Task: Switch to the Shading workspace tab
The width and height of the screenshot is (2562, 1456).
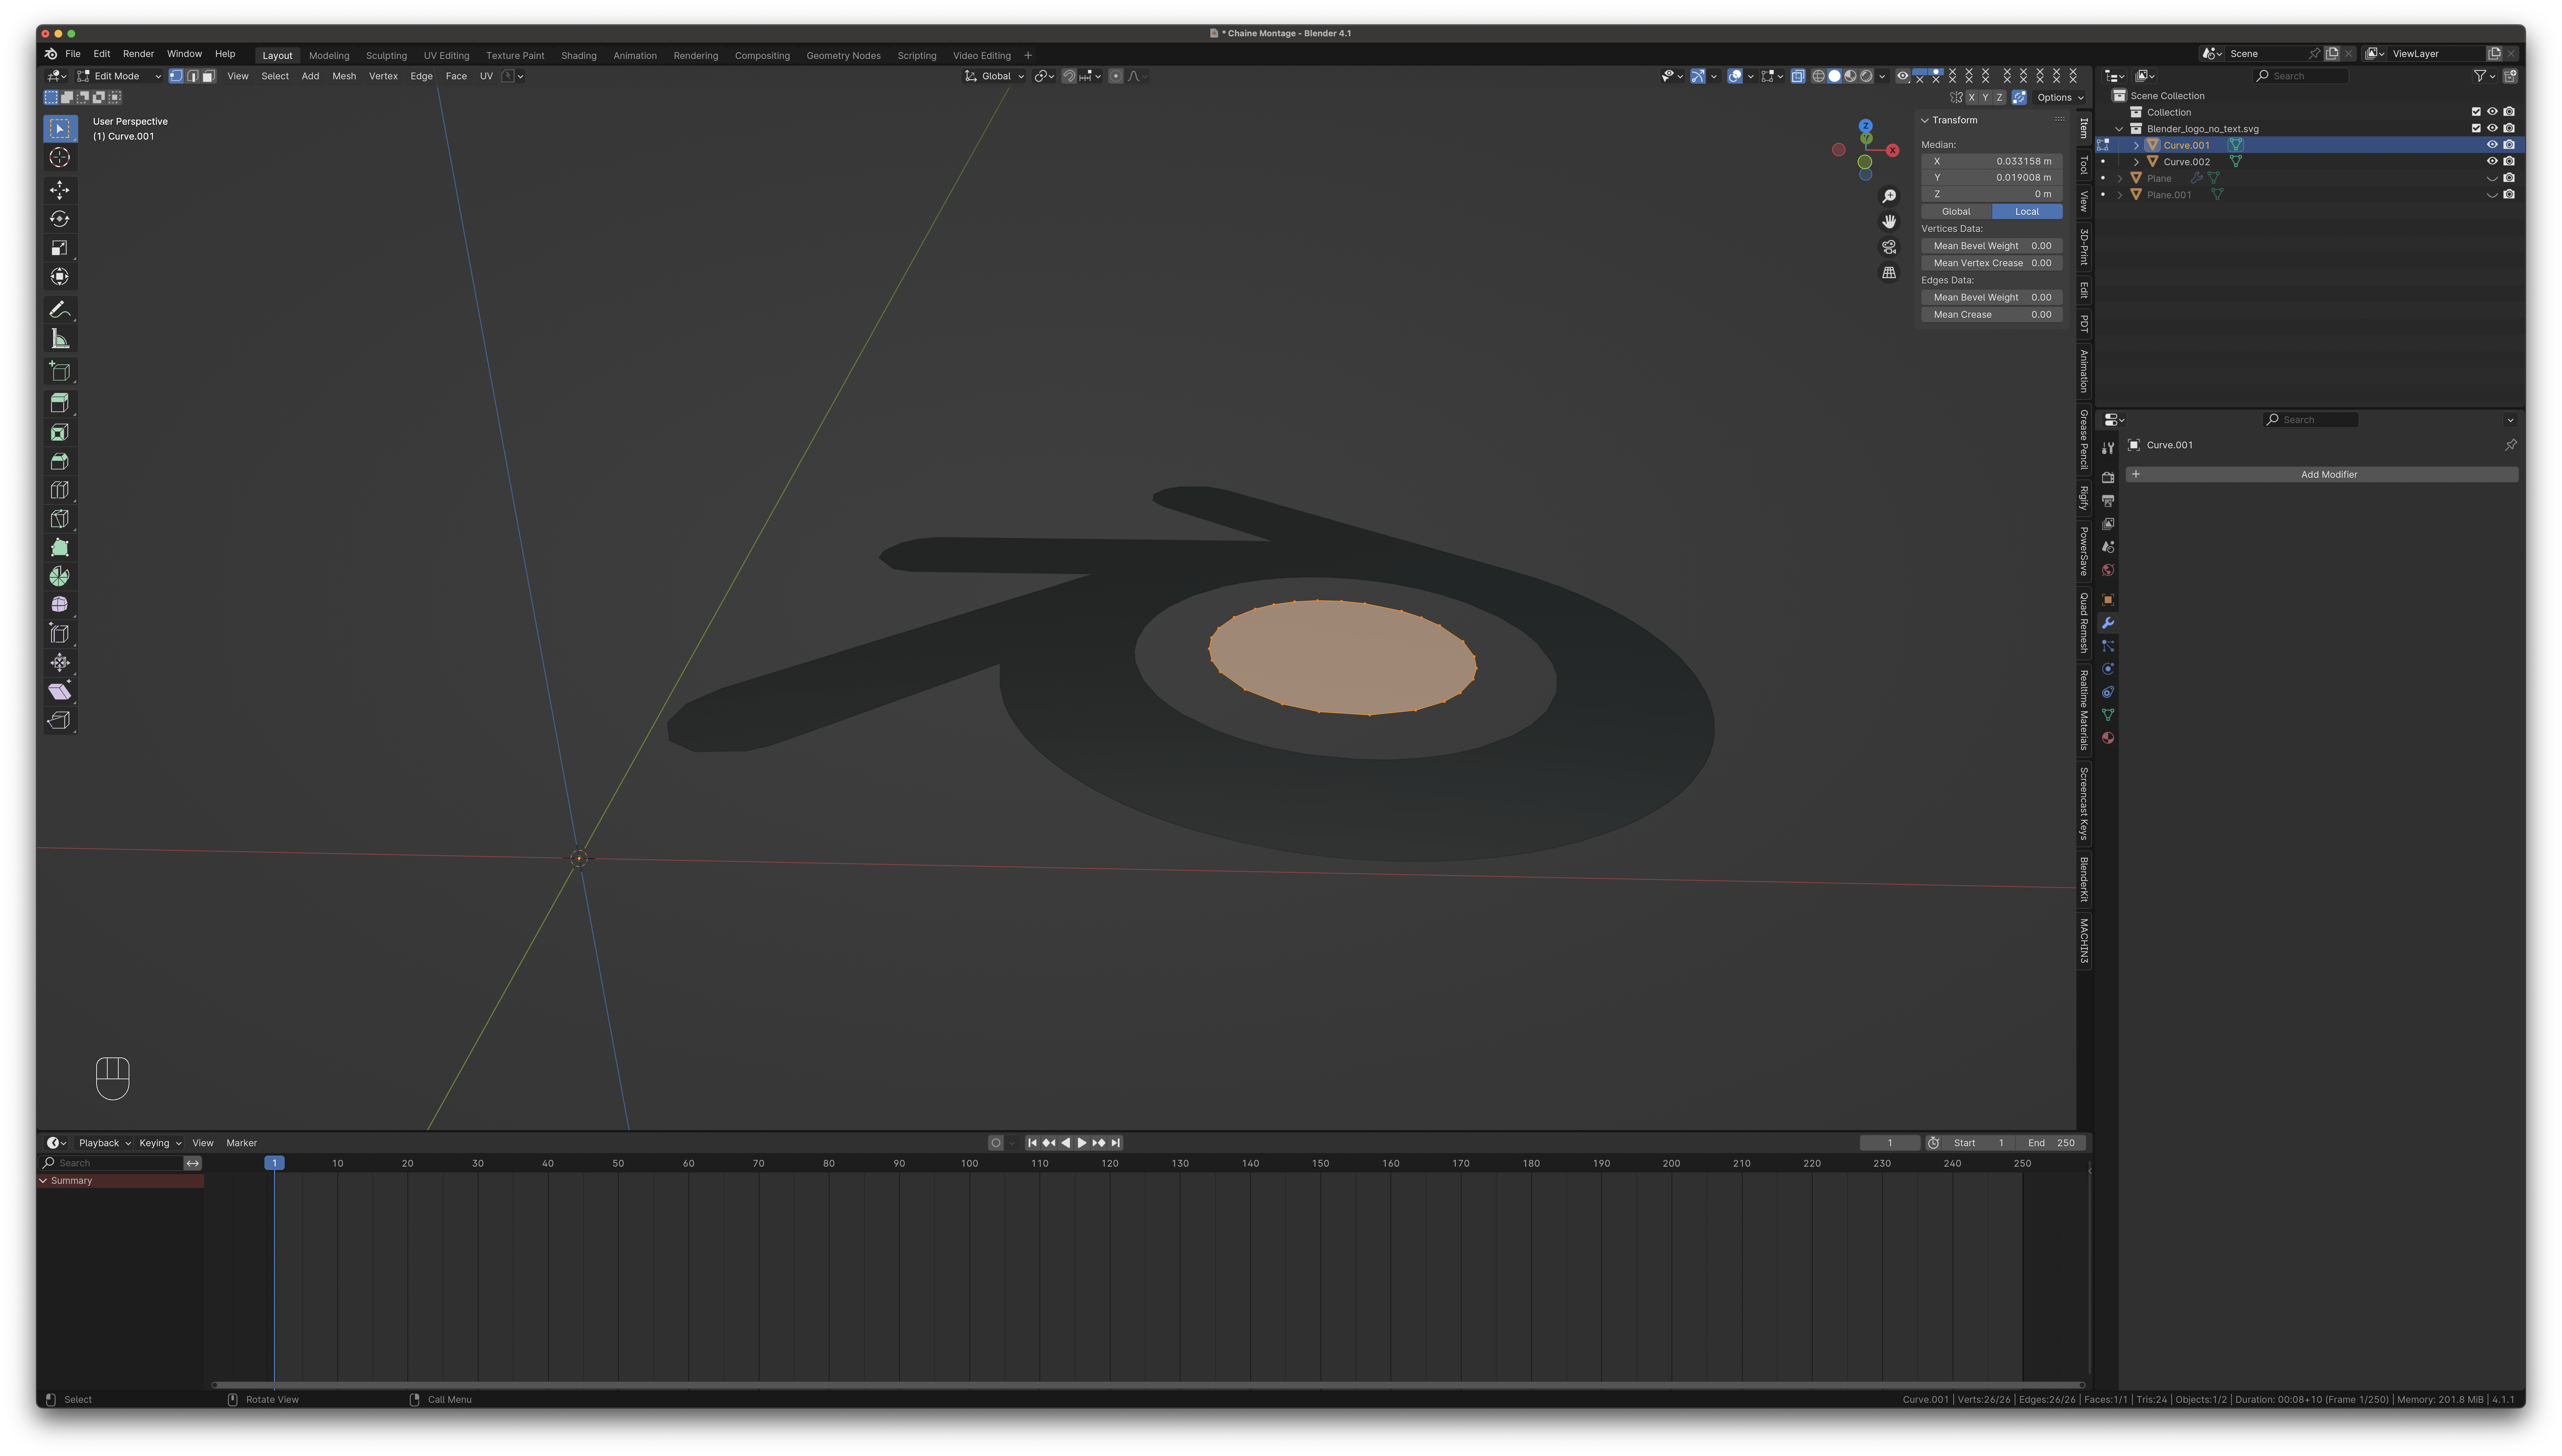Action: click(578, 56)
